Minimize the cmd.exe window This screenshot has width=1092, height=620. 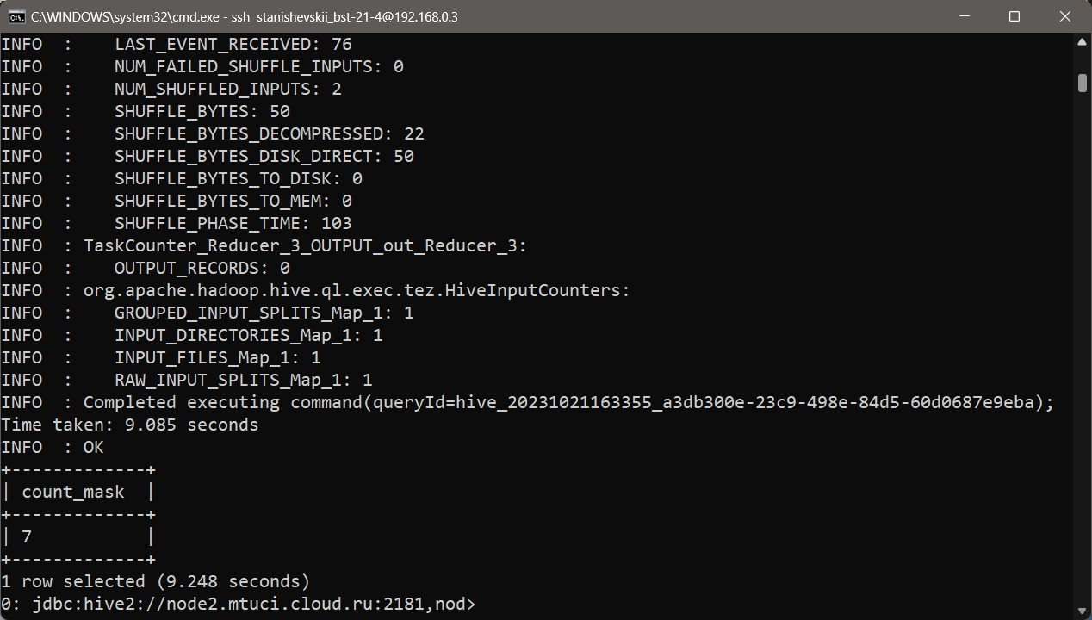pyautogui.click(x=965, y=16)
